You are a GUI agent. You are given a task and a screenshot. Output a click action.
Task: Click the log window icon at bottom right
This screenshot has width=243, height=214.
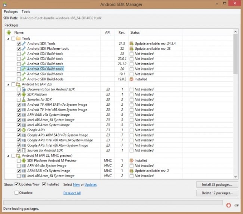[236, 205]
